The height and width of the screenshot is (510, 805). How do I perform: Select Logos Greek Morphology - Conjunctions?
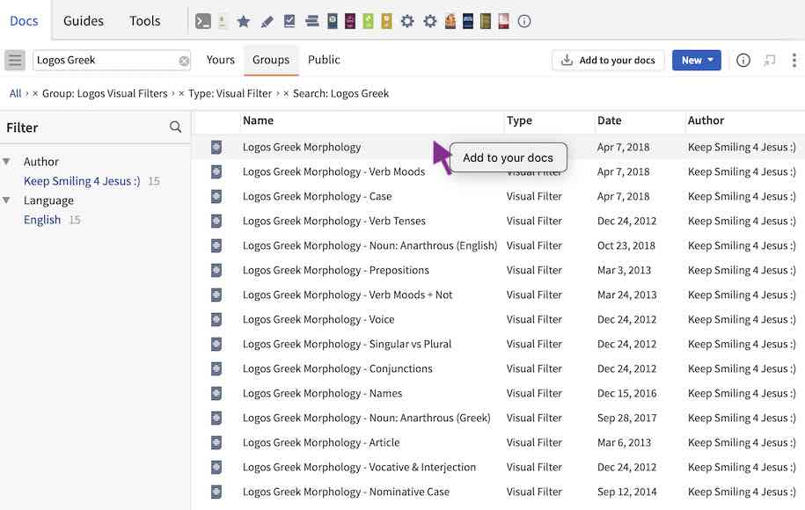337,369
